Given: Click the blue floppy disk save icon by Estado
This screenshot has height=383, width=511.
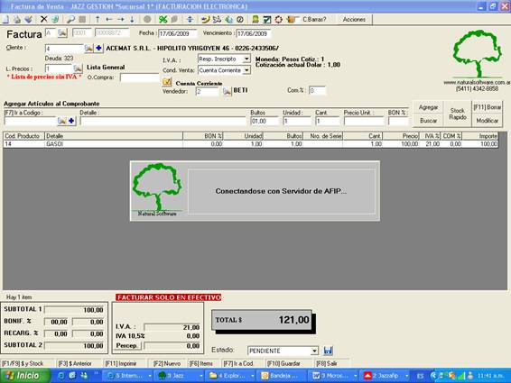Looking at the screenshot, I should (328, 351).
